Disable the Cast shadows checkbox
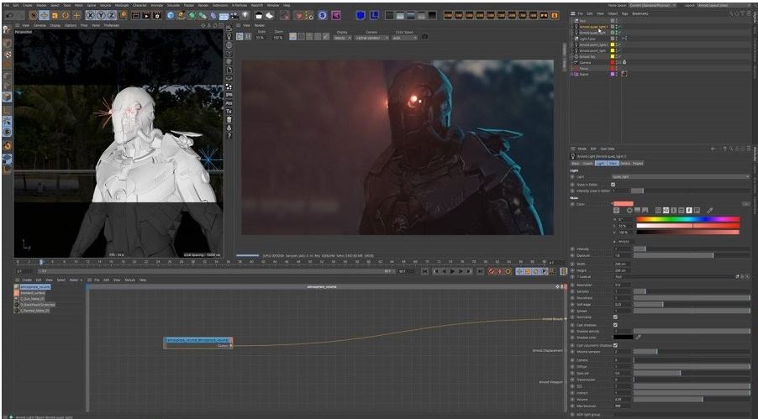The width and height of the screenshot is (758, 419). 615,325
